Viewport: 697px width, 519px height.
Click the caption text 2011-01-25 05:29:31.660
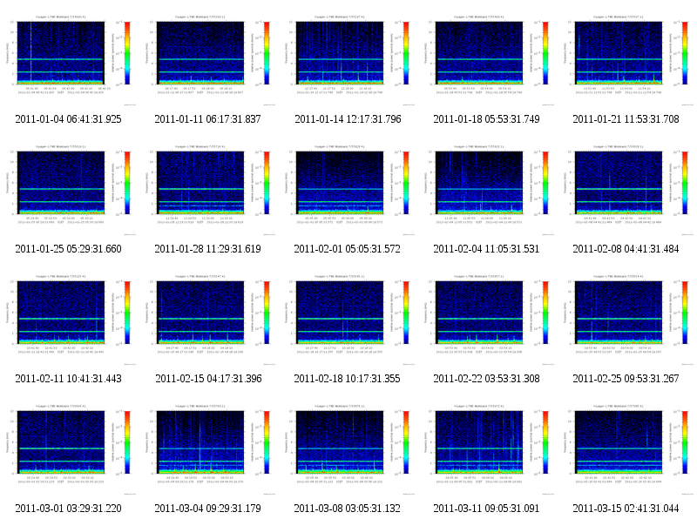point(68,249)
